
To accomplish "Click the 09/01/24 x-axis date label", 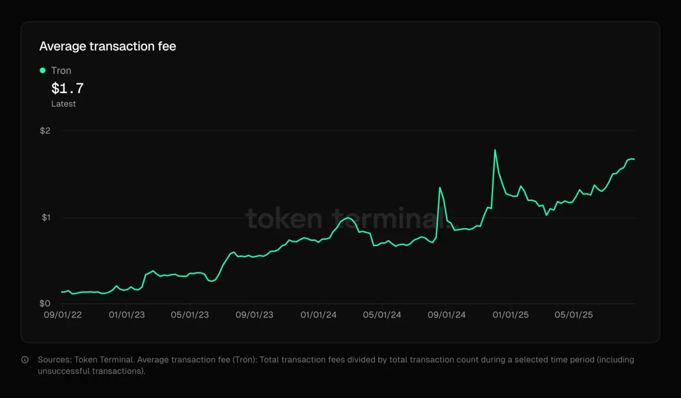I will pyautogui.click(x=446, y=315).
